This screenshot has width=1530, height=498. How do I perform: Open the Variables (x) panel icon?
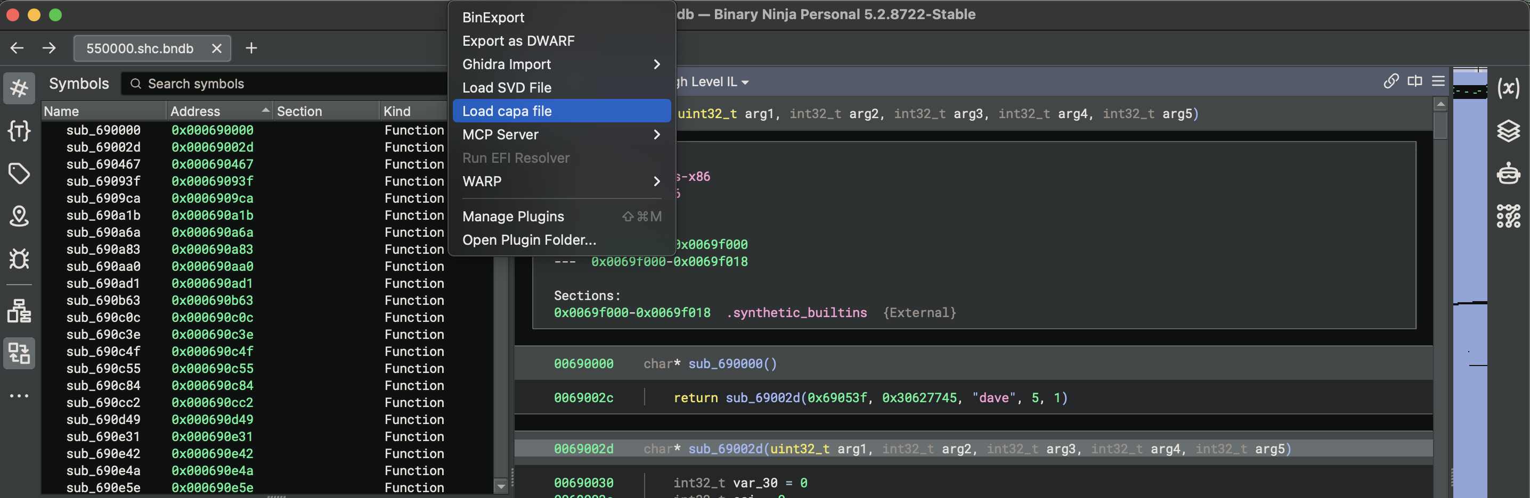(1508, 88)
